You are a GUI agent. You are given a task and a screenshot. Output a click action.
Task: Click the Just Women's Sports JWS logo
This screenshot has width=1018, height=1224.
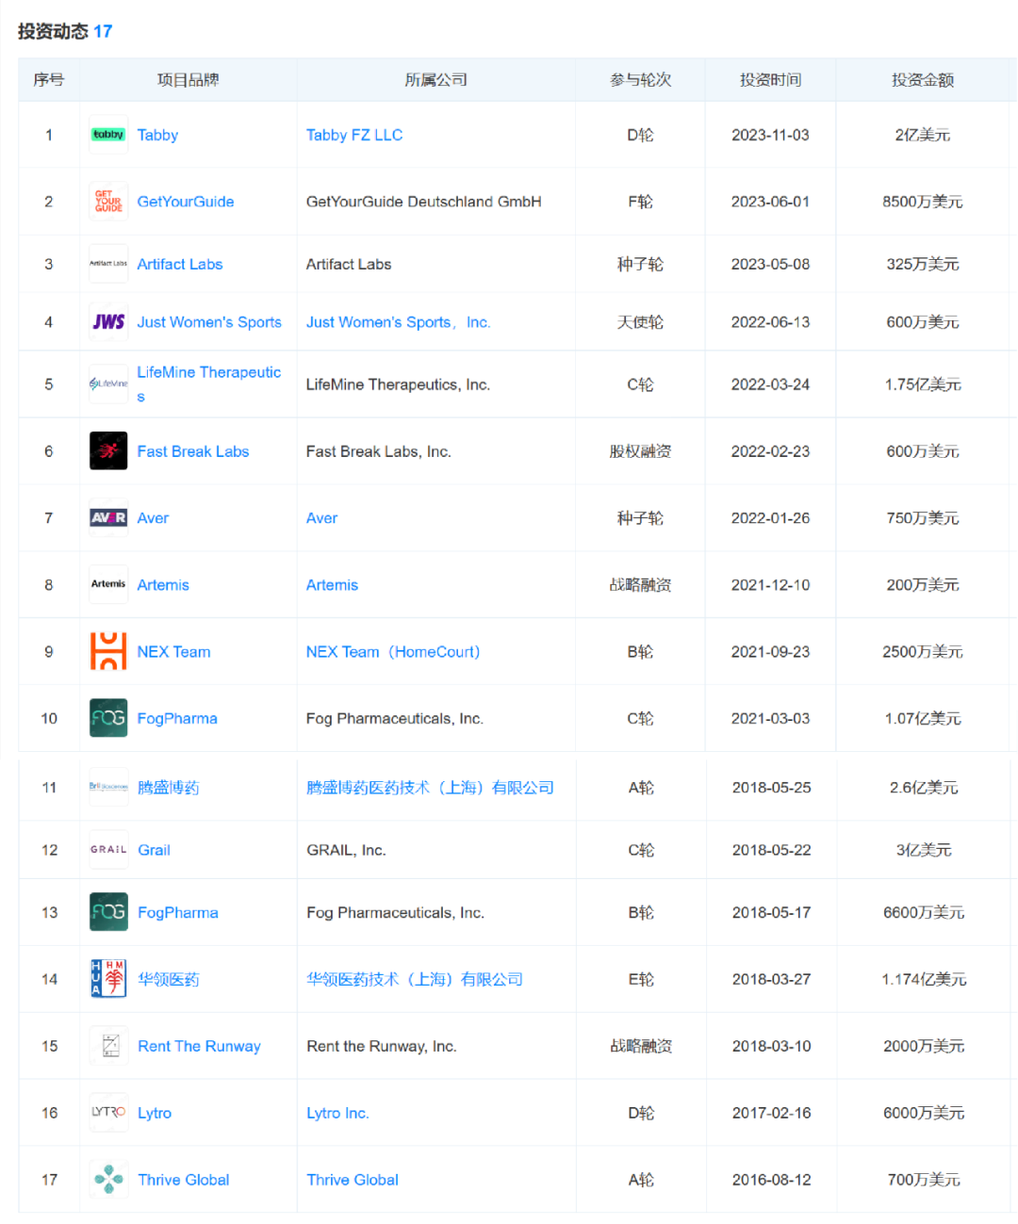108,322
